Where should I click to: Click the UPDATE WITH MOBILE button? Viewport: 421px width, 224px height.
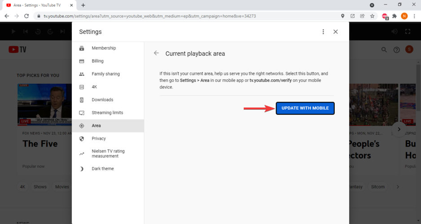pos(305,108)
